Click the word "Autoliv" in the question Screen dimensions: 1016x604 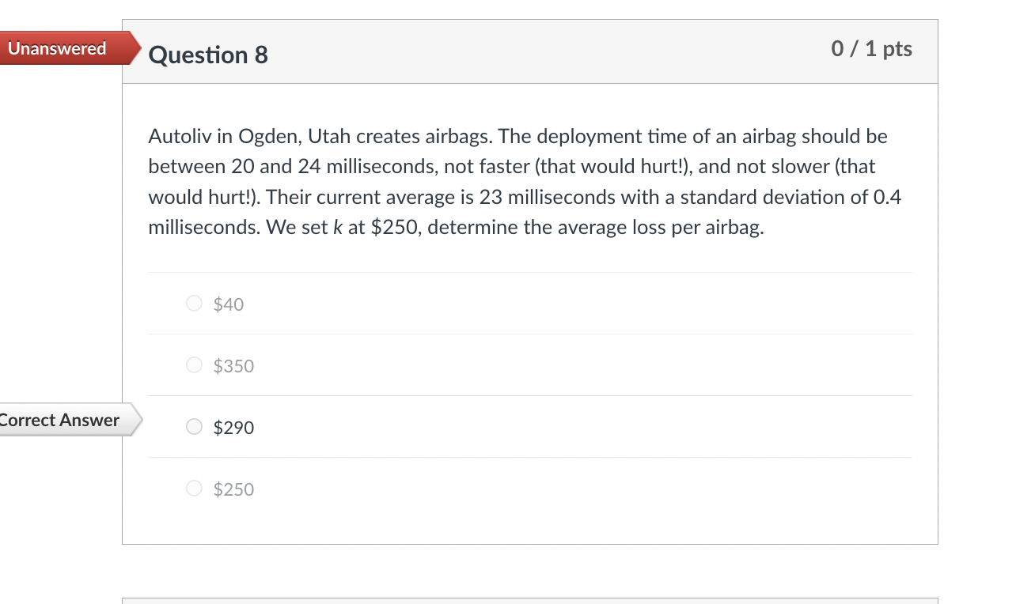179,136
